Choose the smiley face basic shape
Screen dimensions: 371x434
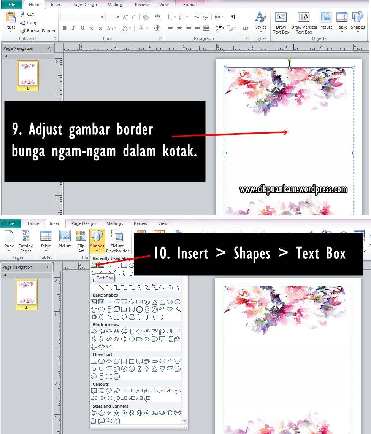[140, 310]
